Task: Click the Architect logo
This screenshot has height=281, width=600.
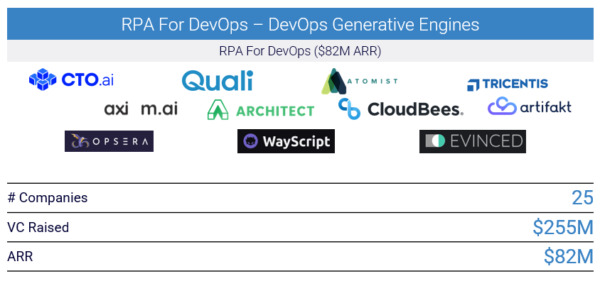Action: [261, 110]
